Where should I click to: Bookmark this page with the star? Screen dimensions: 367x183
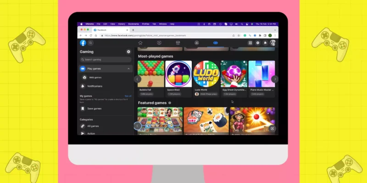tap(239, 36)
